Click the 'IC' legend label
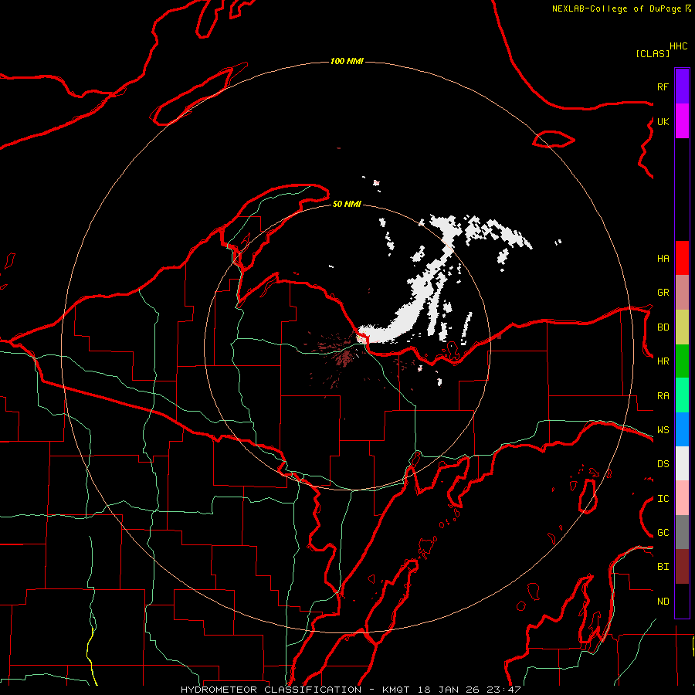This screenshot has width=695, height=695. (x=663, y=499)
